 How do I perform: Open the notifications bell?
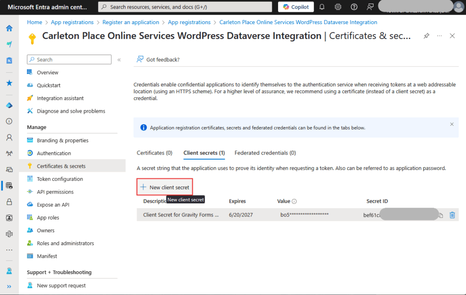(x=321, y=7)
